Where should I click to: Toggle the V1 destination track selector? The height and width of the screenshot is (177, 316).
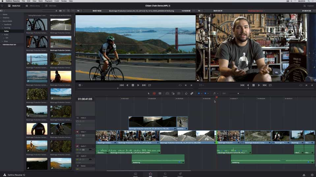[77, 132]
